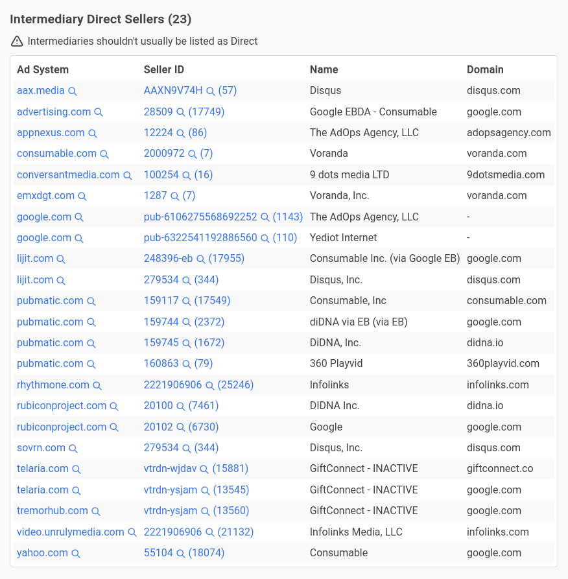568x579 pixels.
Task: Click the search icon beside aax.media
Action: (x=73, y=91)
